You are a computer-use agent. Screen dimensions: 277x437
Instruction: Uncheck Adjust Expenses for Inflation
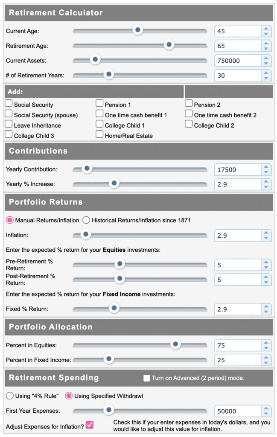90,425
